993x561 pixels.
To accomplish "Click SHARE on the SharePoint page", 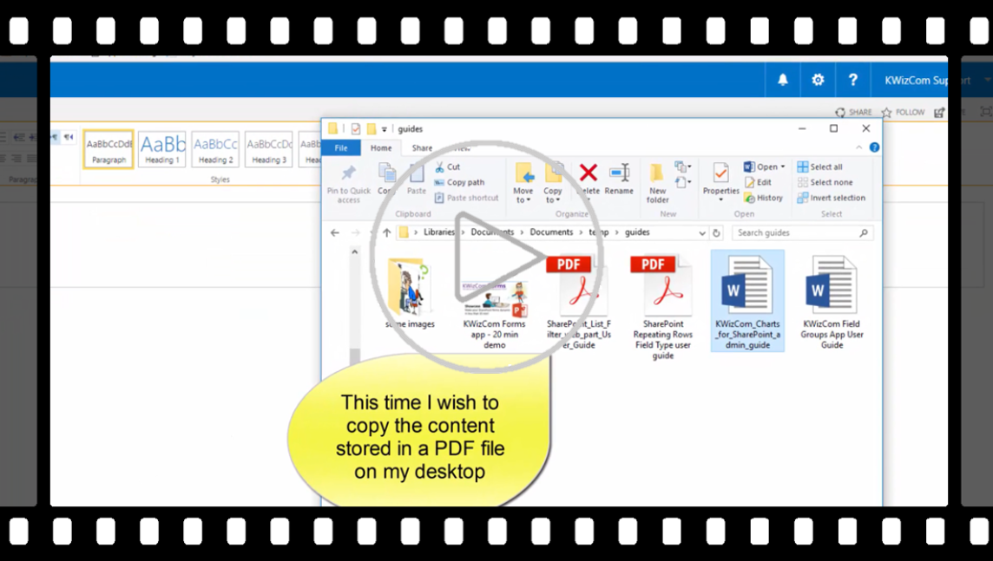I will pyautogui.click(x=853, y=112).
